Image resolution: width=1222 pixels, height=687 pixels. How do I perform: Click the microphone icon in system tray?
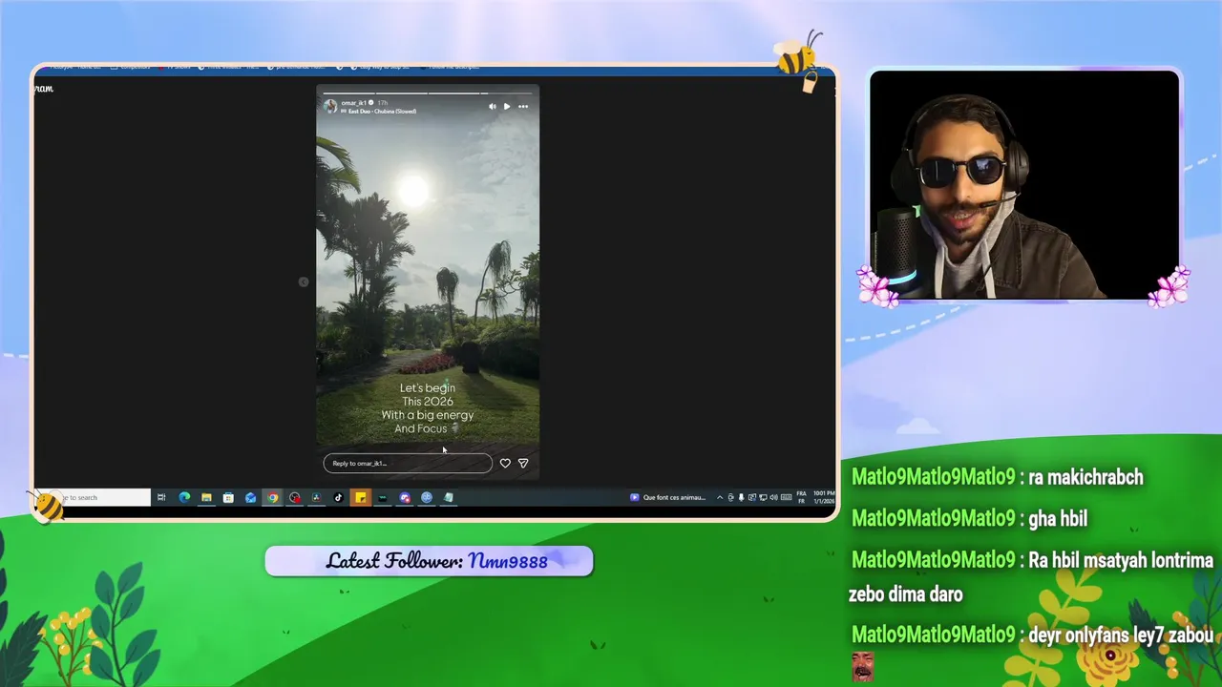pos(742,497)
